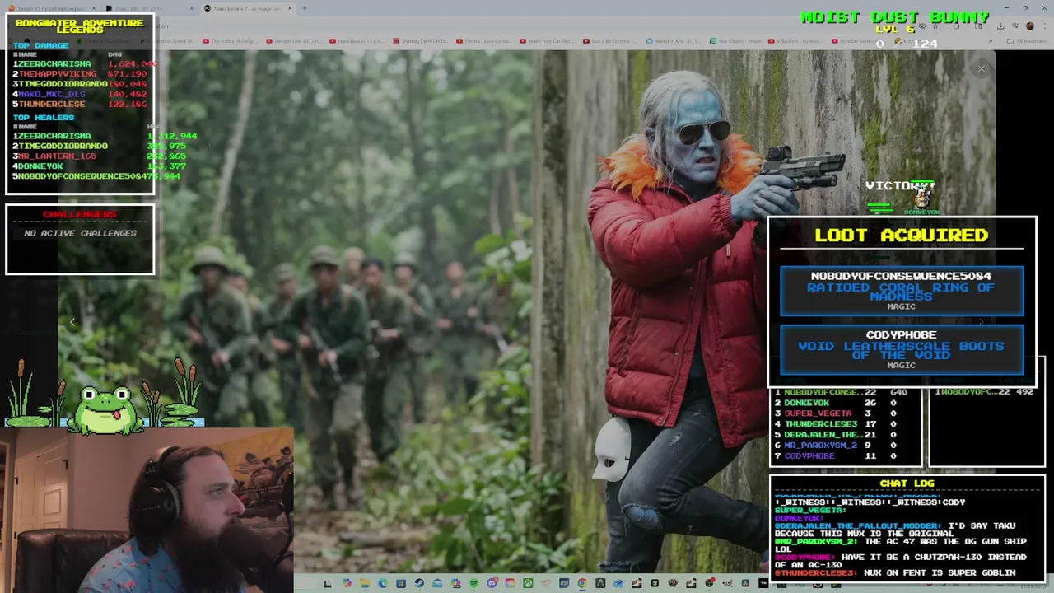Click MR_PAROXYSM_2 in the party list
This screenshot has width=1054, height=593.
821,446
